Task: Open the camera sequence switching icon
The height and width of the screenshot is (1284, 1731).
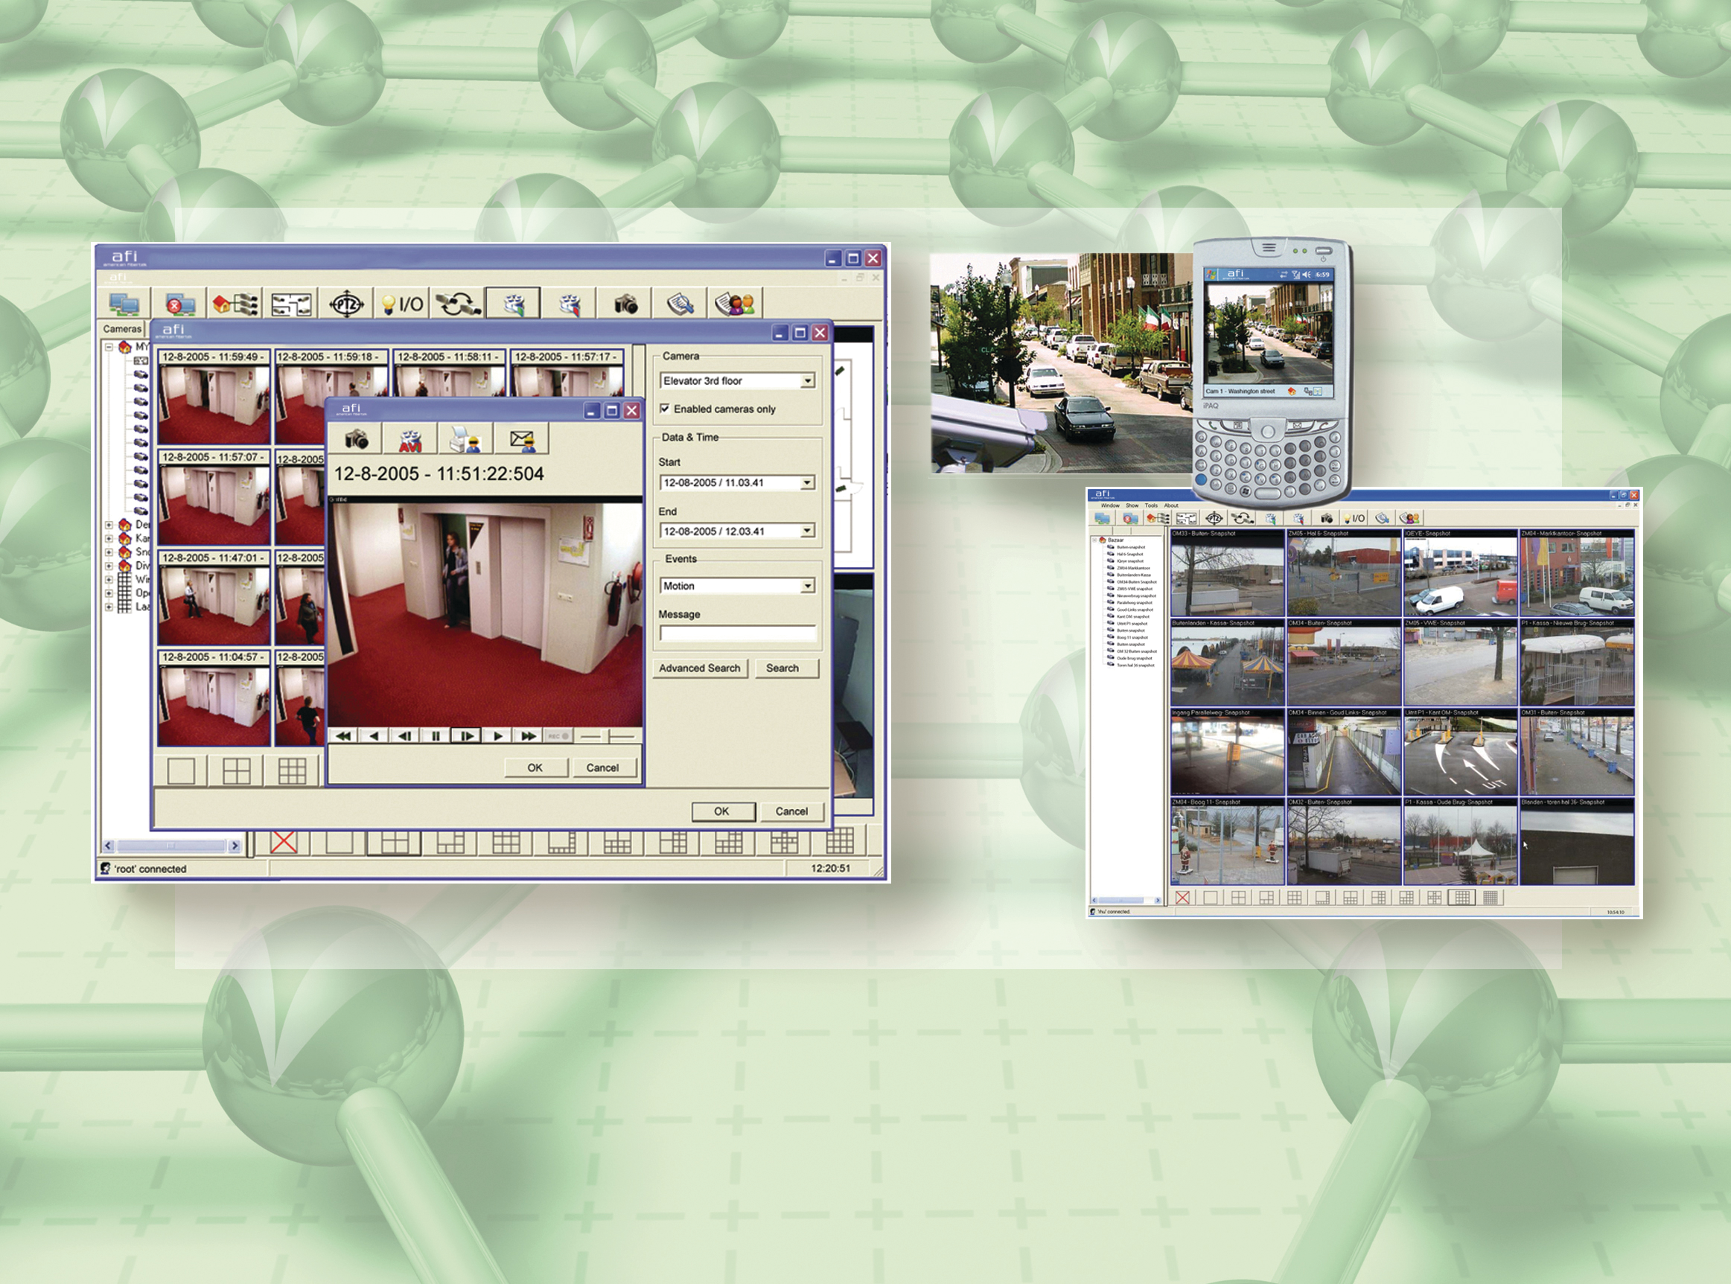Action: click(459, 304)
